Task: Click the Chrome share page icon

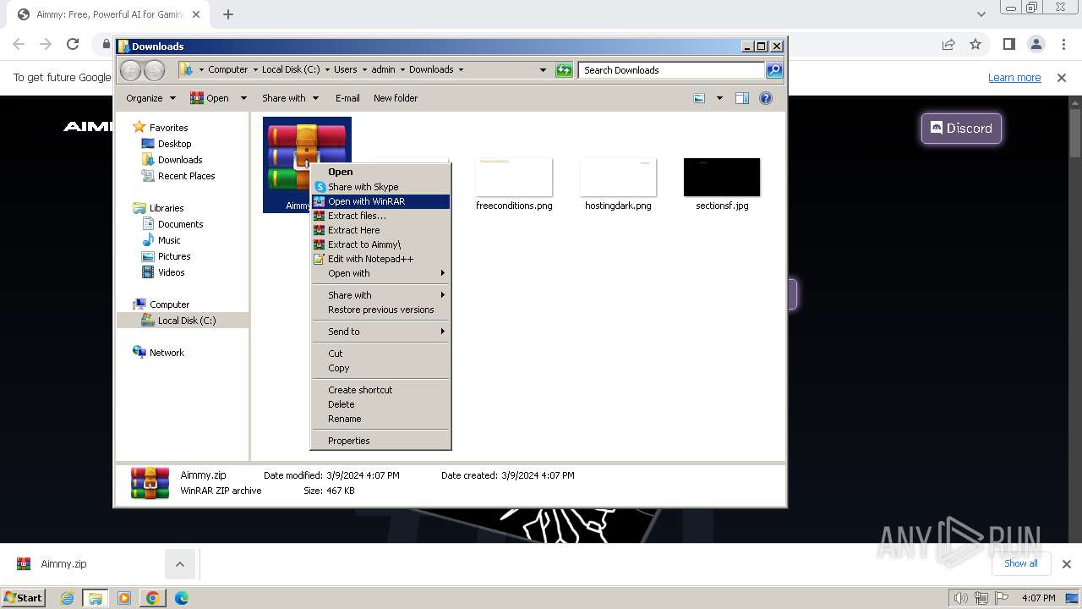Action: [x=948, y=44]
